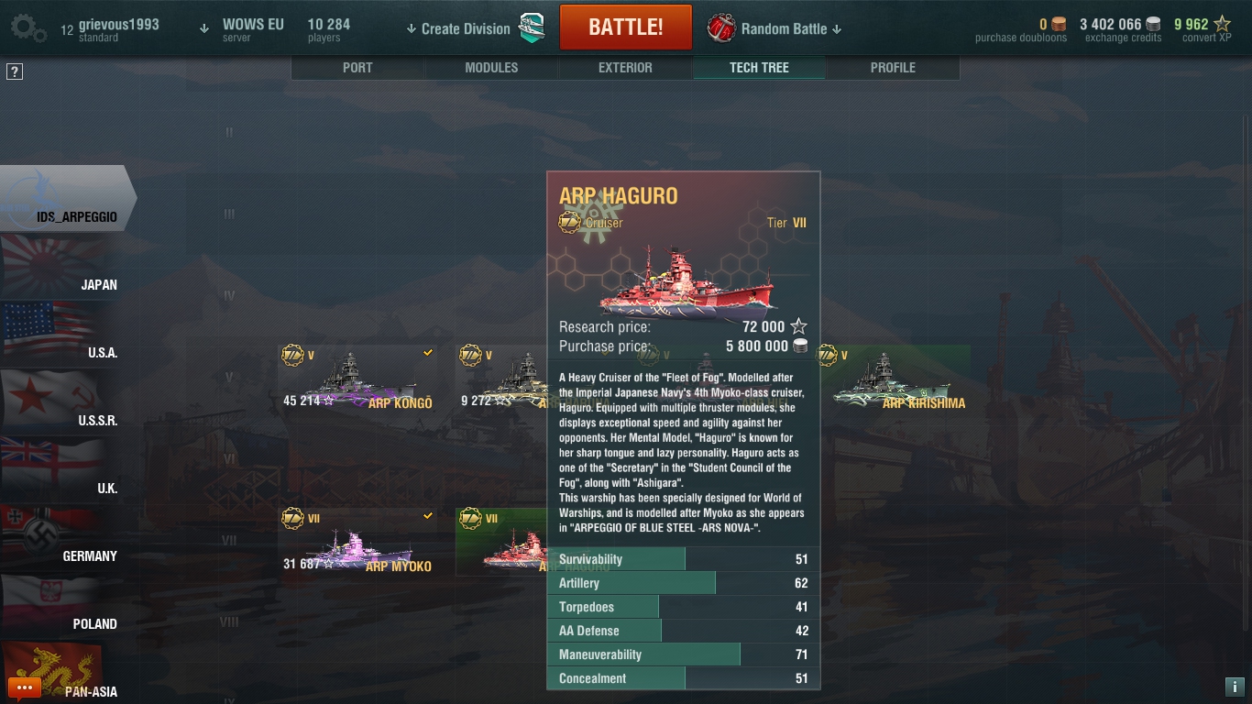This screenshot has width=1252, height=704.
Task: Open the settings gear icon
Action: [27, 28]
